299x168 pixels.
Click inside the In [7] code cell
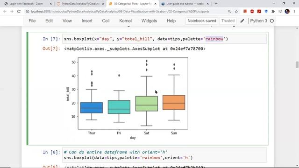pos(164,39)
